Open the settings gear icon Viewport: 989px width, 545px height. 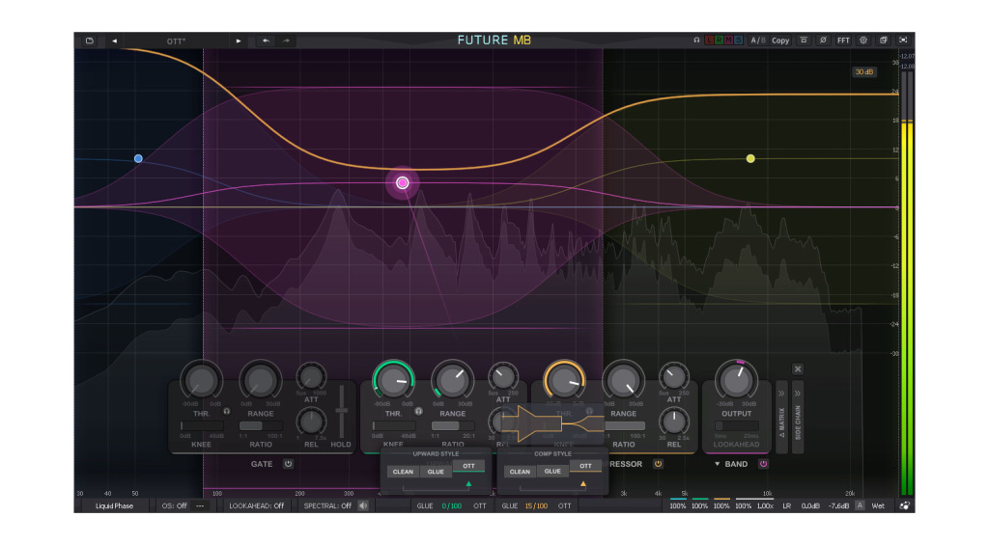pos(863,41)
